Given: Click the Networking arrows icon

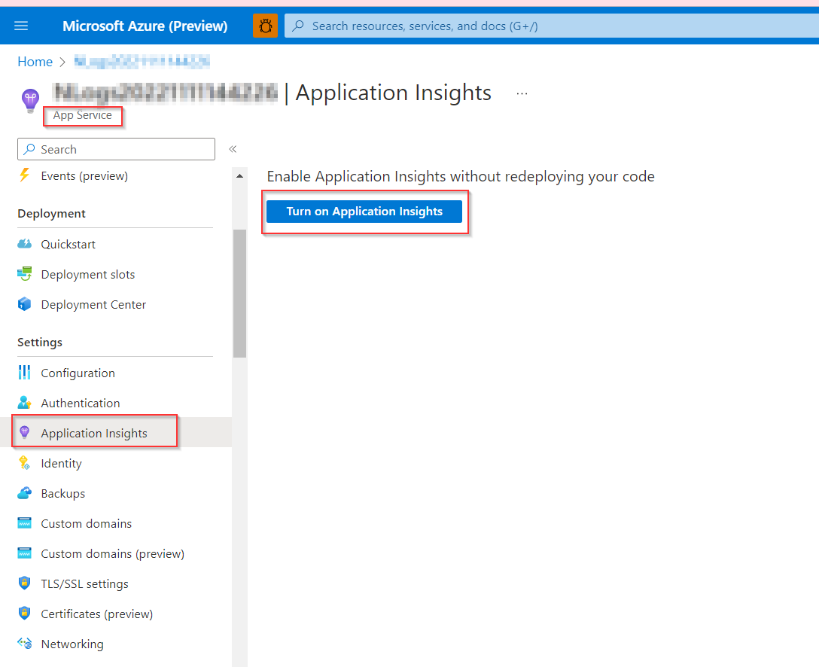Looking at the screenshot, I should pos(25,643).
